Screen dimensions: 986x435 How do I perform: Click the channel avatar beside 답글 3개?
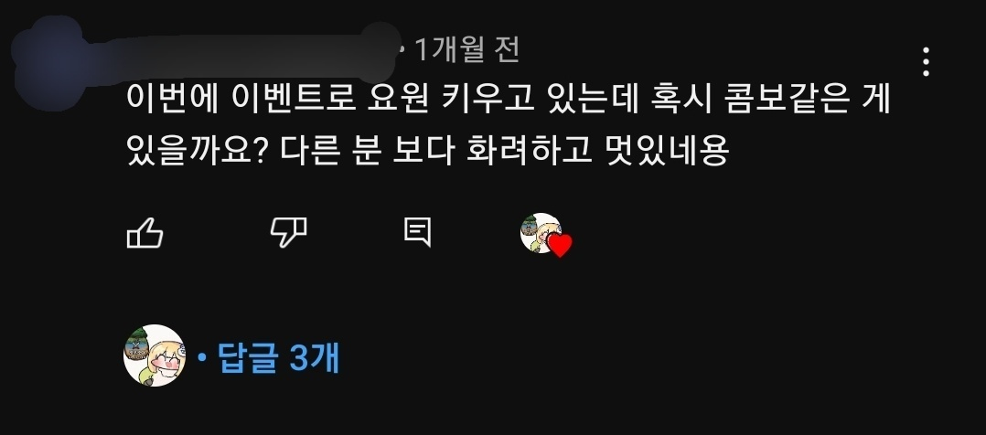click(155, 355)
